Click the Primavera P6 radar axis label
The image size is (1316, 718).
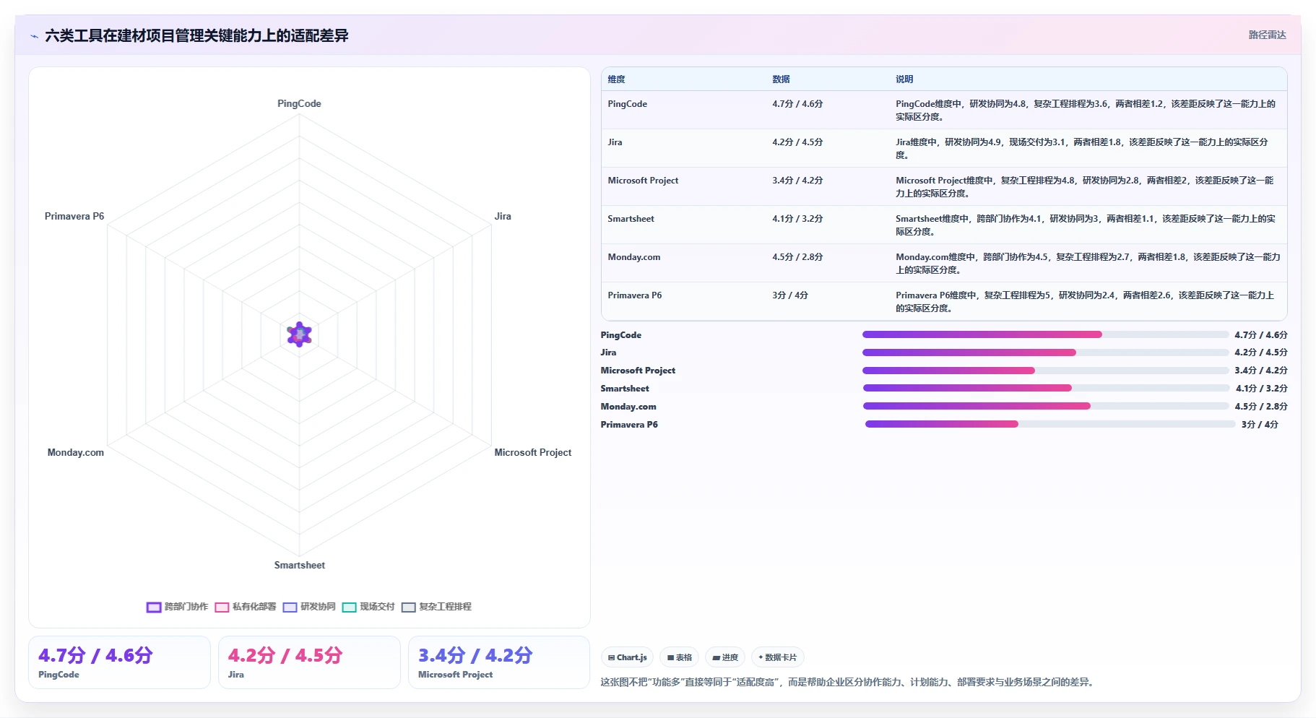tap(74, 217)
